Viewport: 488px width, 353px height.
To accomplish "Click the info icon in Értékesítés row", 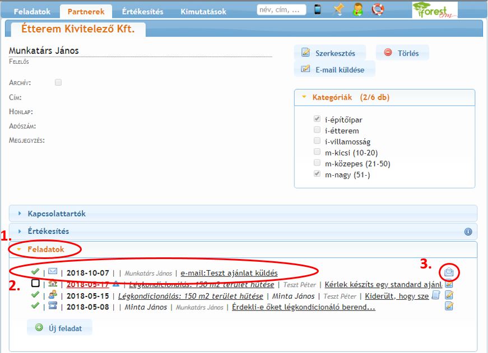I will [x=468, y=231].
